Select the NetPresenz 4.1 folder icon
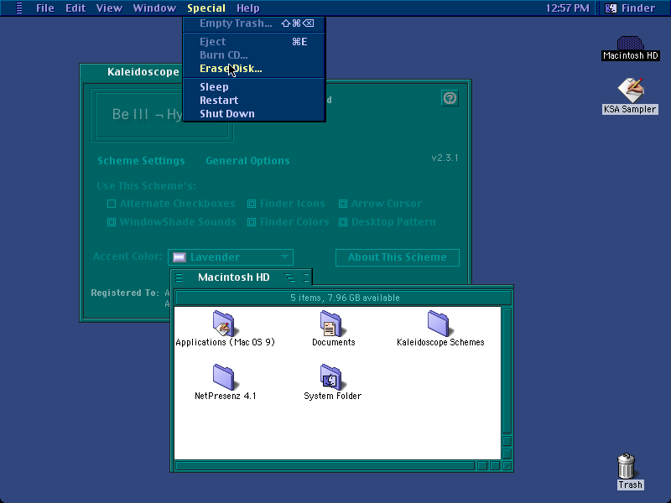 (x=223, y=376)
